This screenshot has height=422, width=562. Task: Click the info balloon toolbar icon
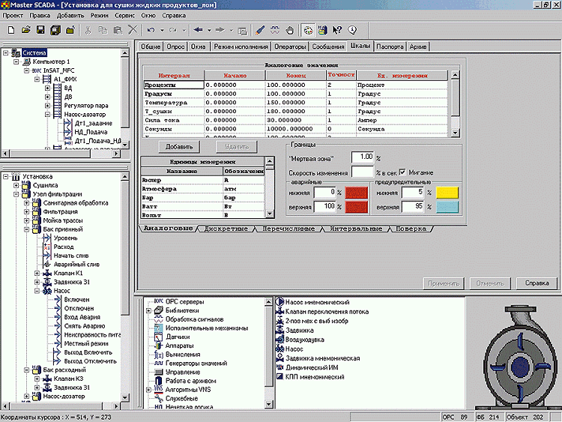tap(352, 30)
